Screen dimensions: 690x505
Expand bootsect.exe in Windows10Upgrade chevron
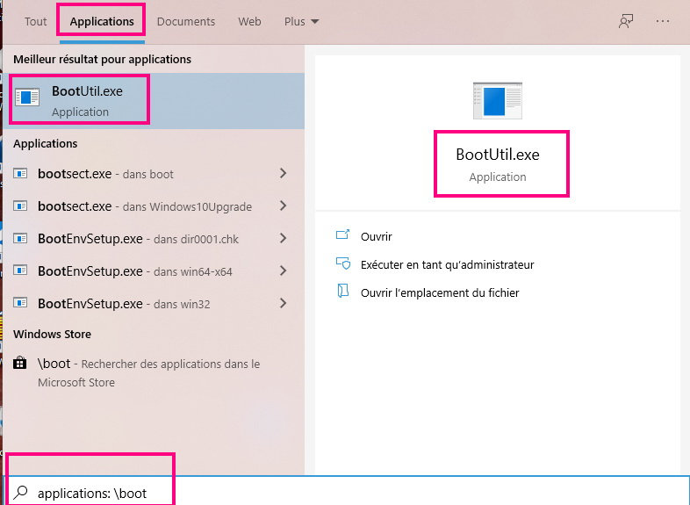click(x=283, y=206)
